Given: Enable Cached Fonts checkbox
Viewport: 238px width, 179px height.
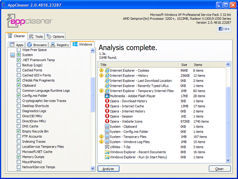Looking at the screenshot, I should (x=19, y=70).
